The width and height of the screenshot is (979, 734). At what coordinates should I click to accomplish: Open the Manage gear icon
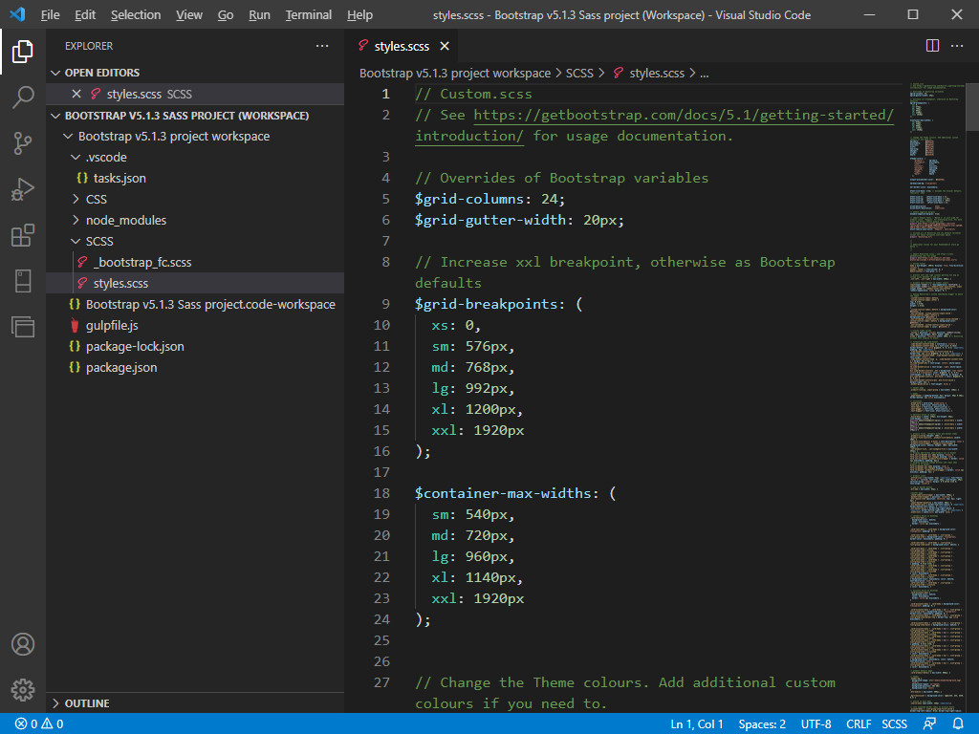tap(23, 690)
